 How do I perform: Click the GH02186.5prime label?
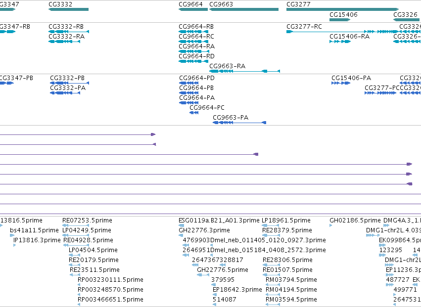(355, 220)
